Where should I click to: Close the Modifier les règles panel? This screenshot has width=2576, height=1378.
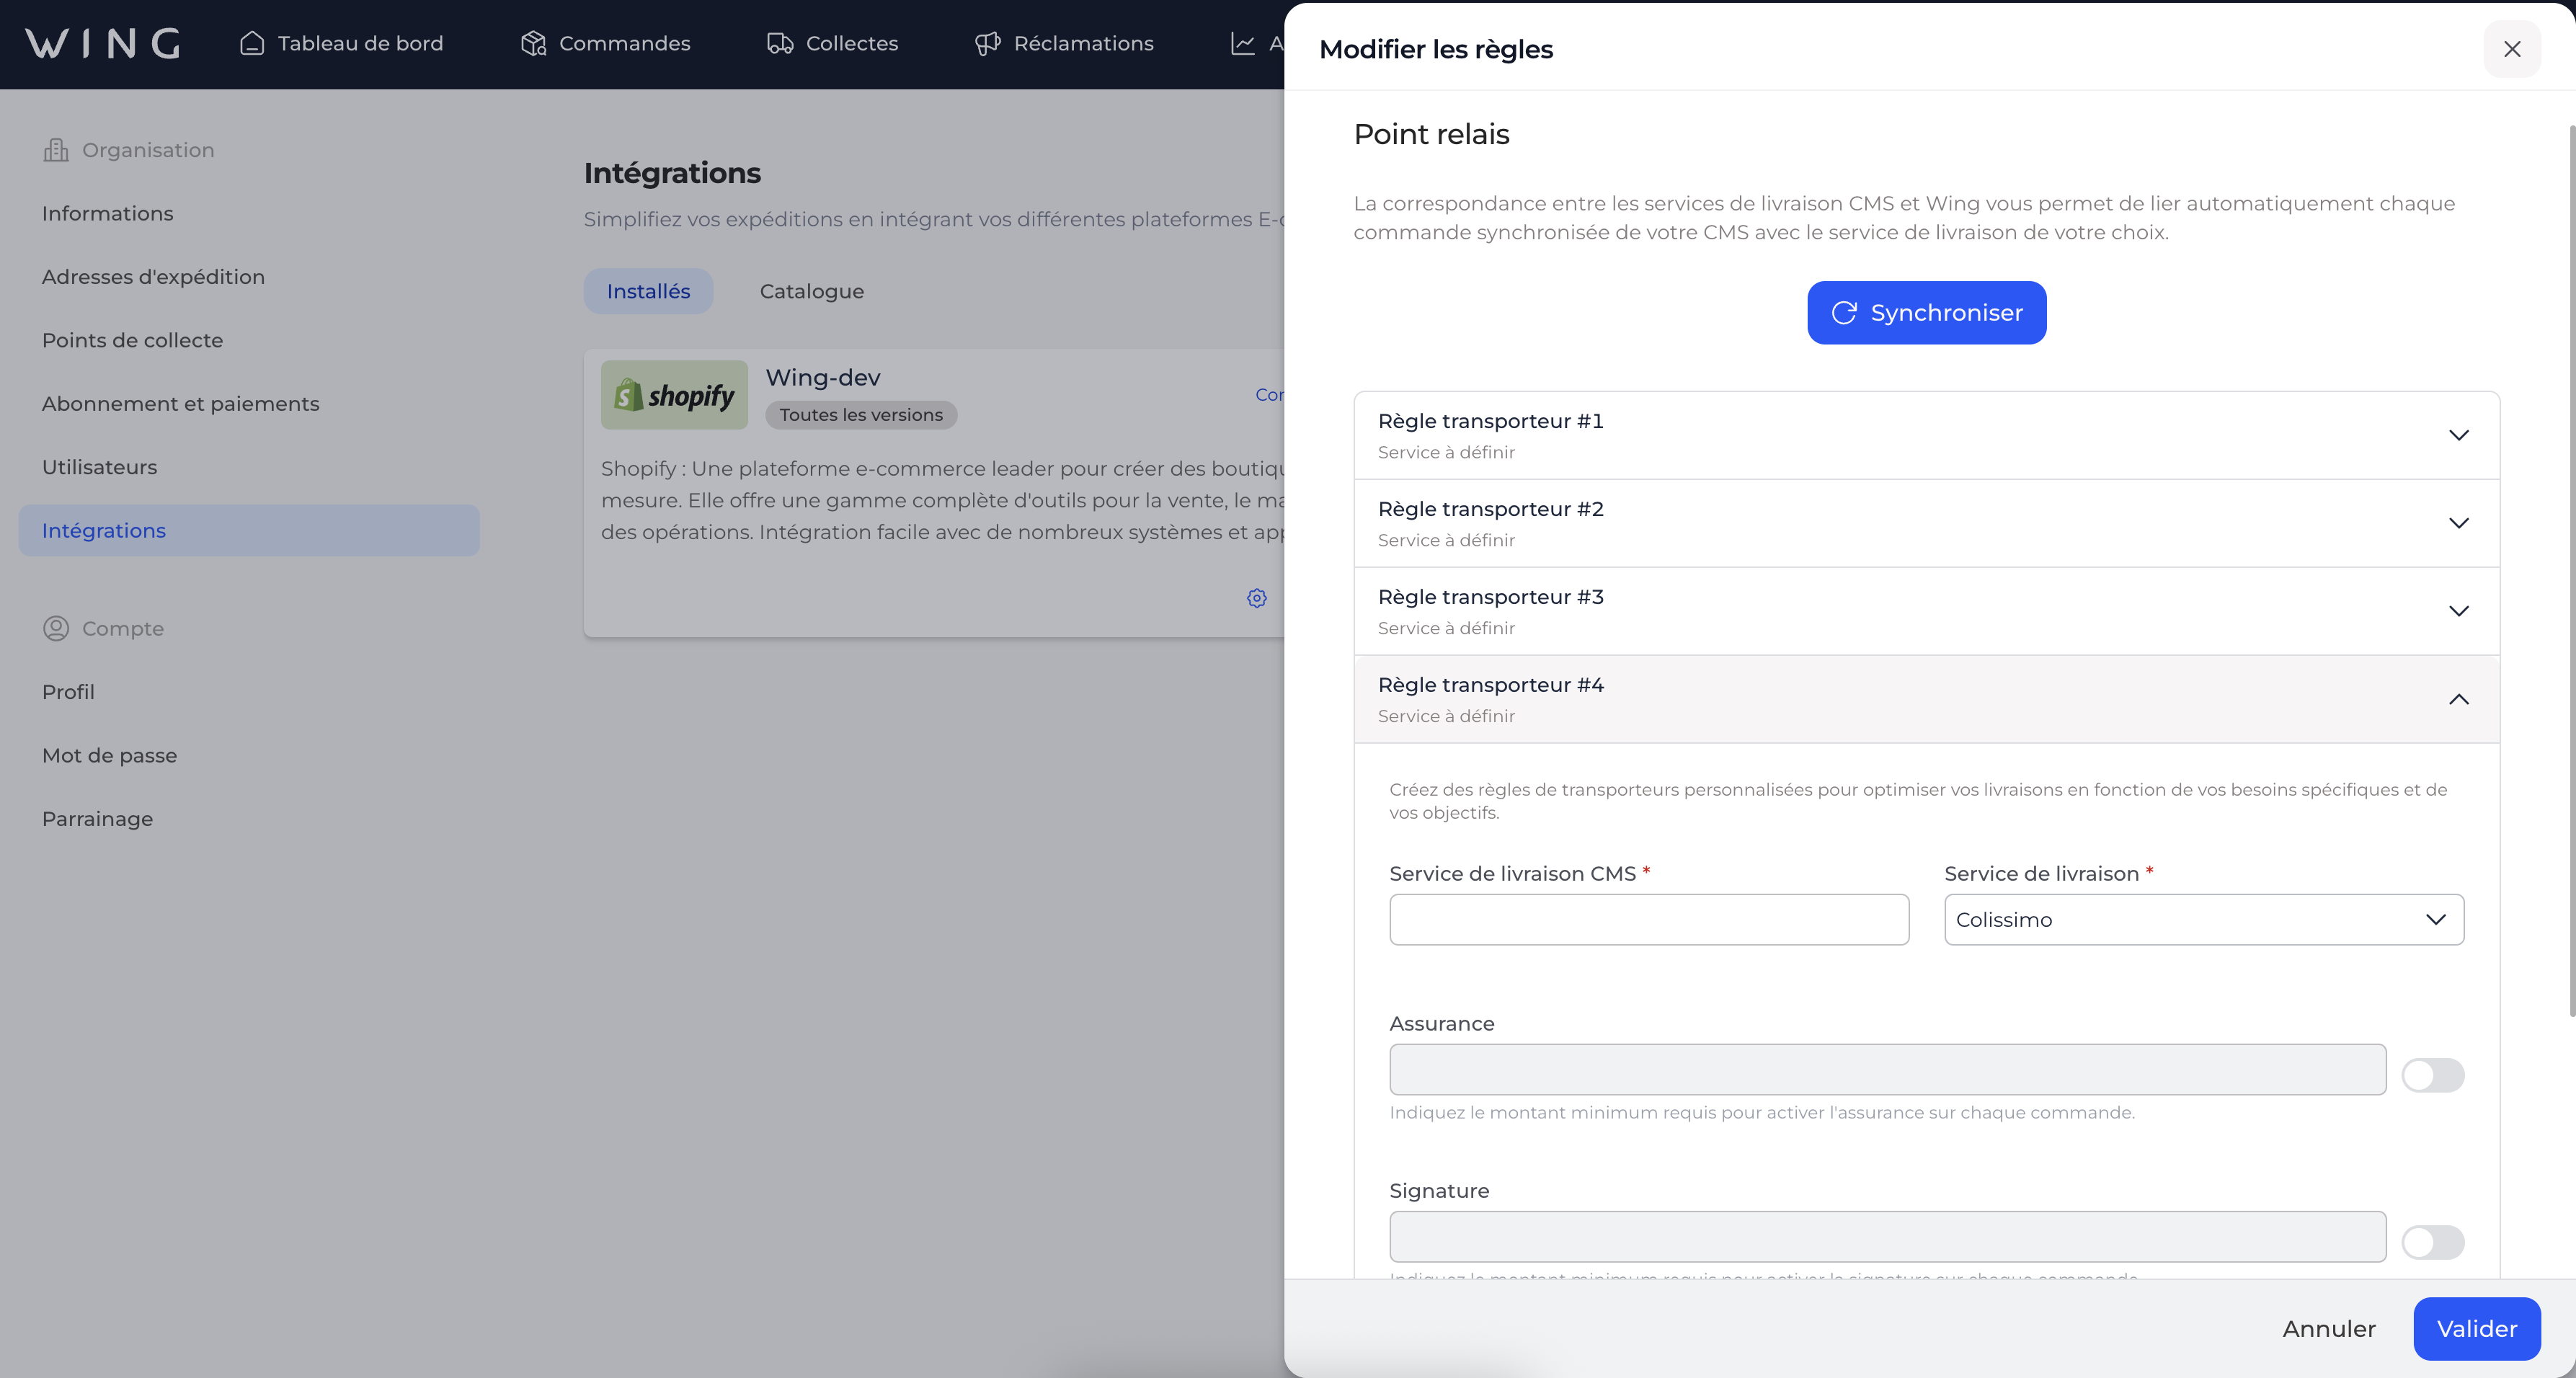tap(2511, 49)
